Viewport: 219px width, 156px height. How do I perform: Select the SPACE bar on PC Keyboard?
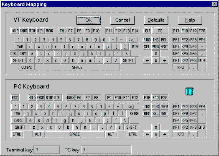[74, 134]
